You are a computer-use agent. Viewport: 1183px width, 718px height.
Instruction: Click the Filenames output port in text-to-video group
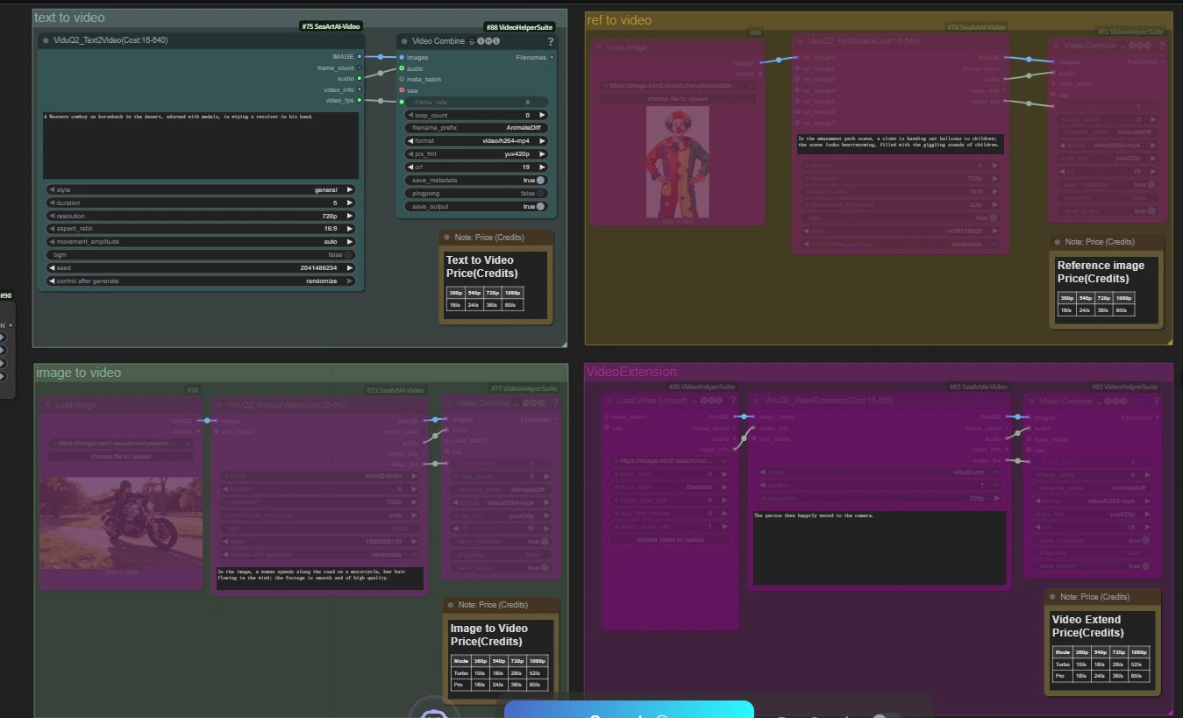point(552,58)
